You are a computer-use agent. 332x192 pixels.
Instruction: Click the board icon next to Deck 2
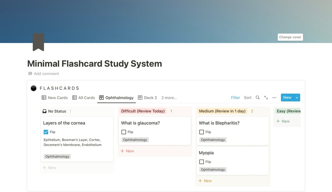[x=140, y=97]
